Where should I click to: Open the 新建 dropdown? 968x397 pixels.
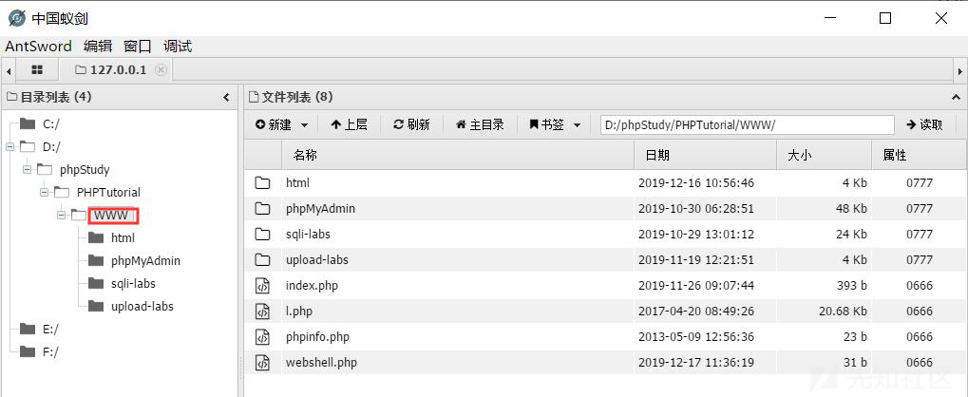click(x=281, y=124)
